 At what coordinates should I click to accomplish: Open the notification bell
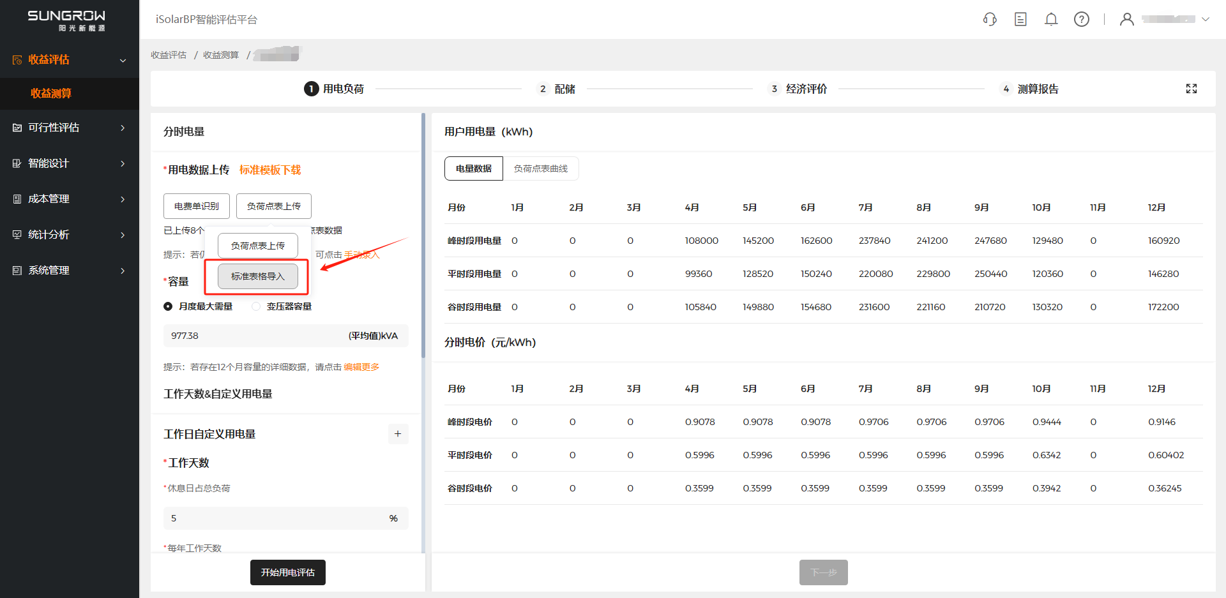pos(1051,19)
